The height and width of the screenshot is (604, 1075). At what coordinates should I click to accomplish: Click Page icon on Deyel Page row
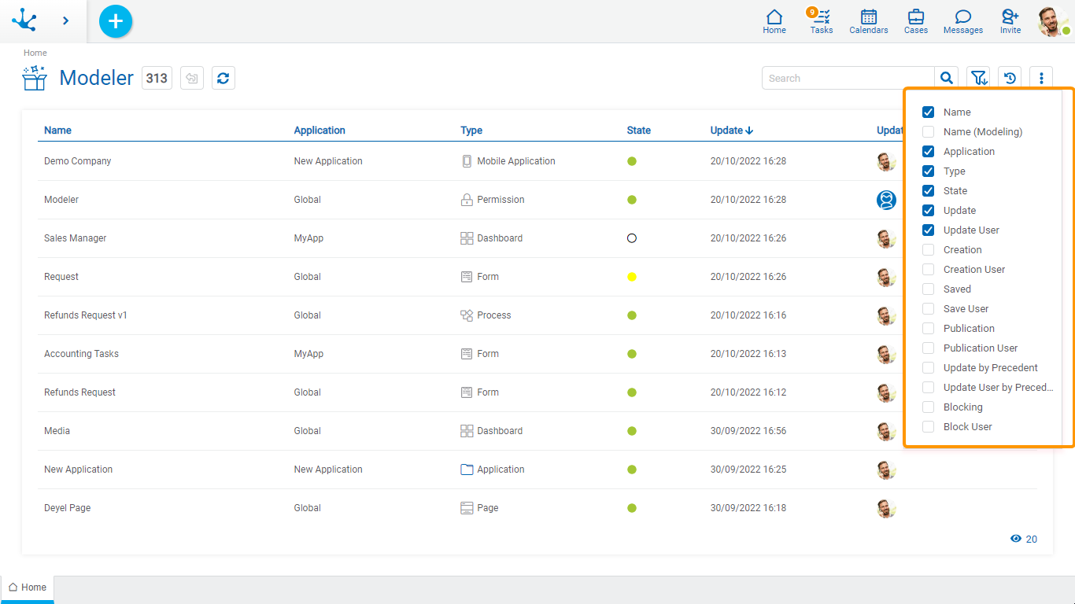coord(467,508)
